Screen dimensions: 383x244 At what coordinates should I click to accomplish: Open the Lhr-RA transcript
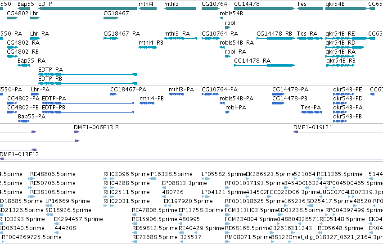pyautogui.click(x=40, y=34)
